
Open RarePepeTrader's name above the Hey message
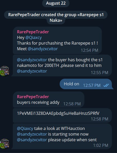pos(33,32)
